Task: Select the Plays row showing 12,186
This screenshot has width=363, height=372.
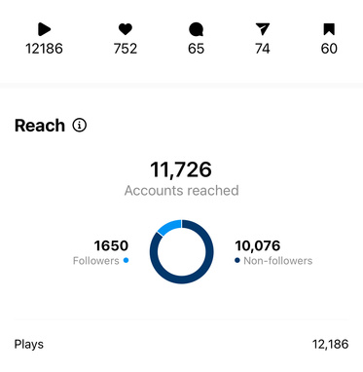Action: (x=181, y=344)
